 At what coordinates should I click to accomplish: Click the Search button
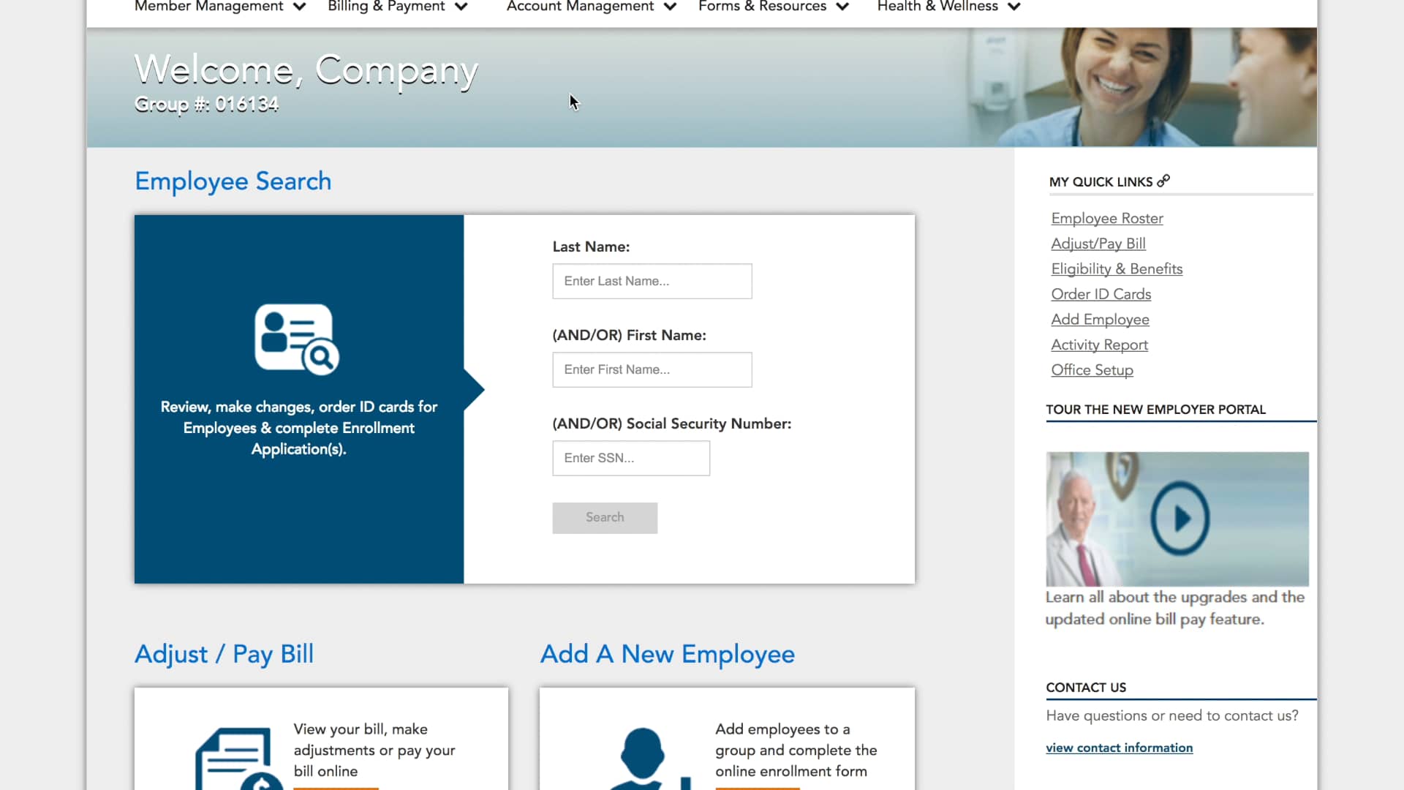tap(605, 517)
